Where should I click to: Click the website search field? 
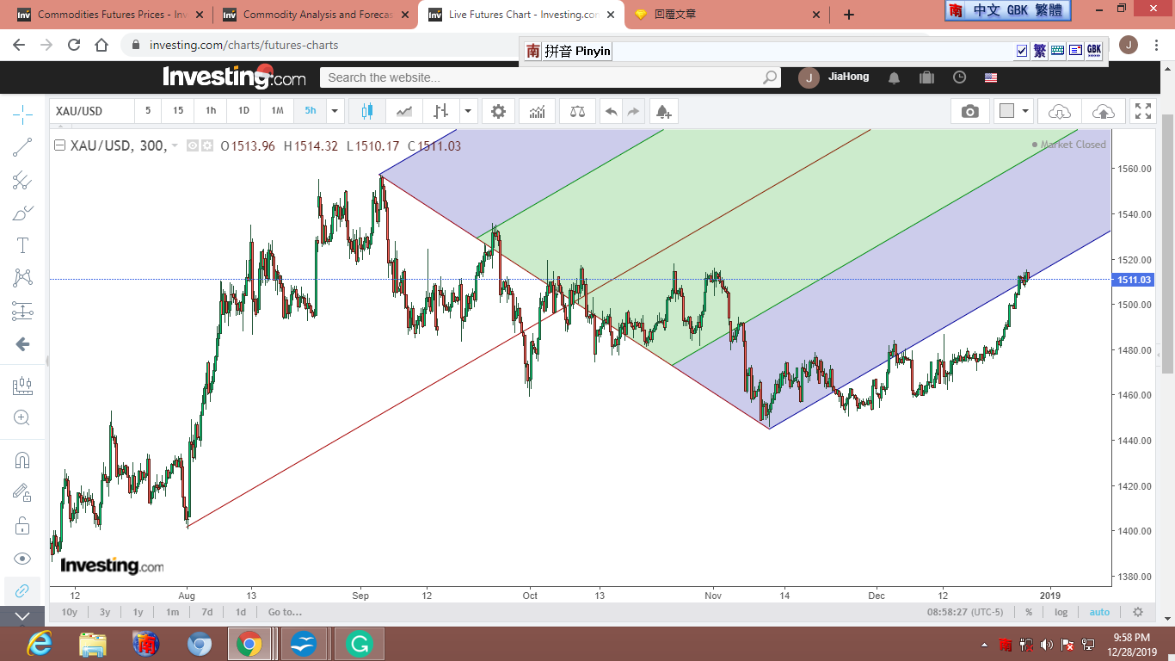pyautogui.click(x=542, y=77)
